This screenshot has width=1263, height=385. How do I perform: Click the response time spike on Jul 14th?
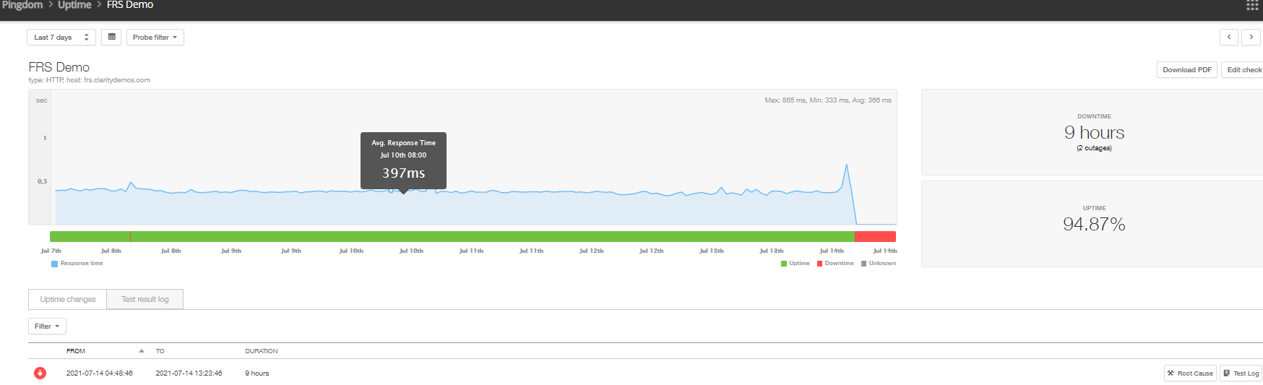coord(846,166)
